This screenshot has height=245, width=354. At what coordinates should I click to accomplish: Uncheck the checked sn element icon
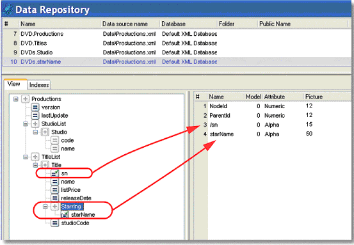pyautogui.click(x=54, y=173)
